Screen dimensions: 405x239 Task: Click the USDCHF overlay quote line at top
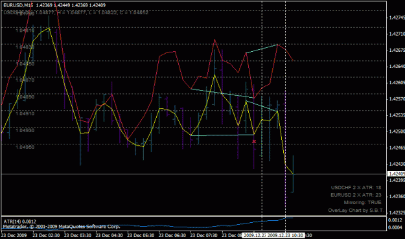(x=76, y=12)
